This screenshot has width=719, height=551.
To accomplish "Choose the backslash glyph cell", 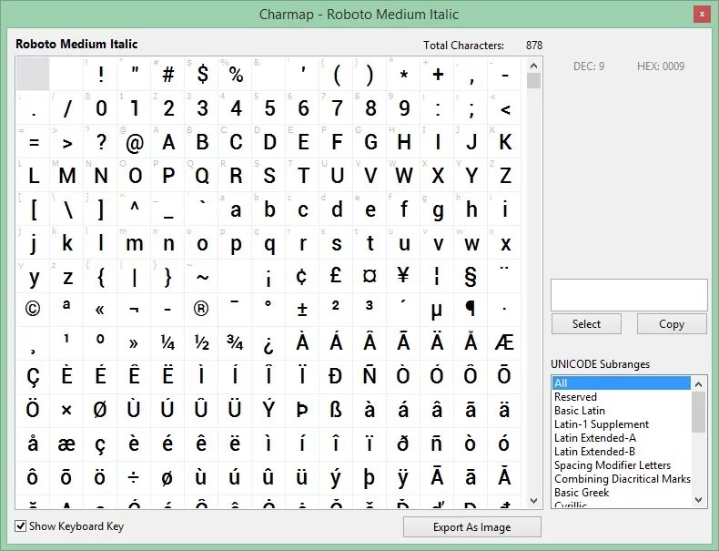I will 67,209.
